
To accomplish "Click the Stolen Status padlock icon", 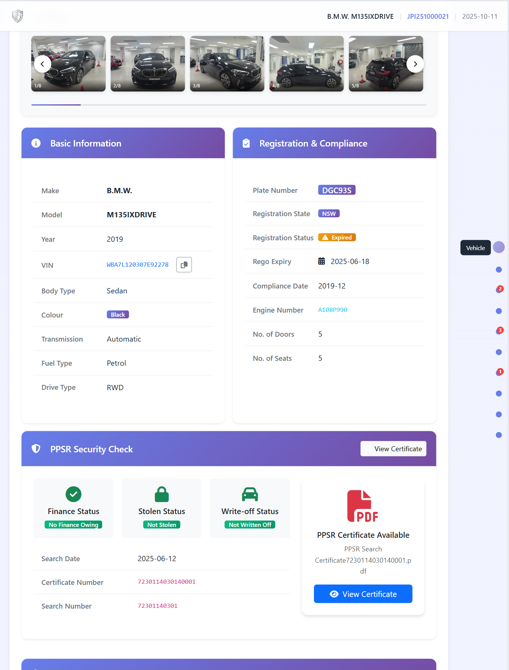I will point(162,494).
